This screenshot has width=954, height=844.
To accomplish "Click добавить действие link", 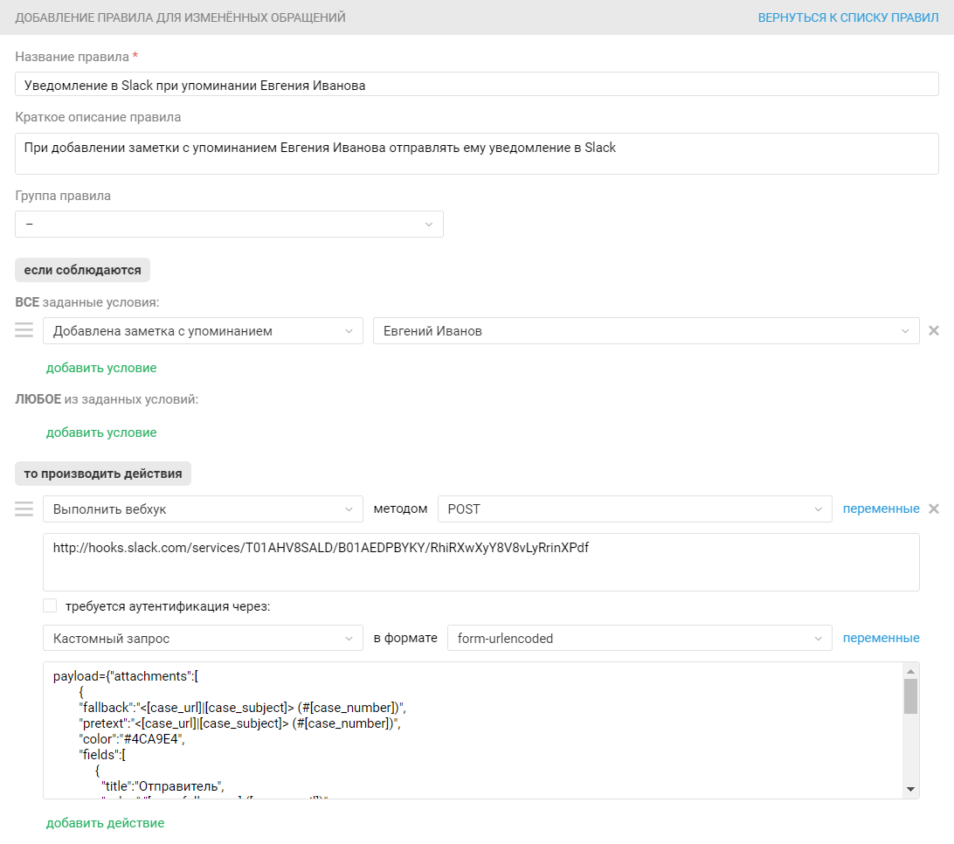I will (x=105, y=823).
